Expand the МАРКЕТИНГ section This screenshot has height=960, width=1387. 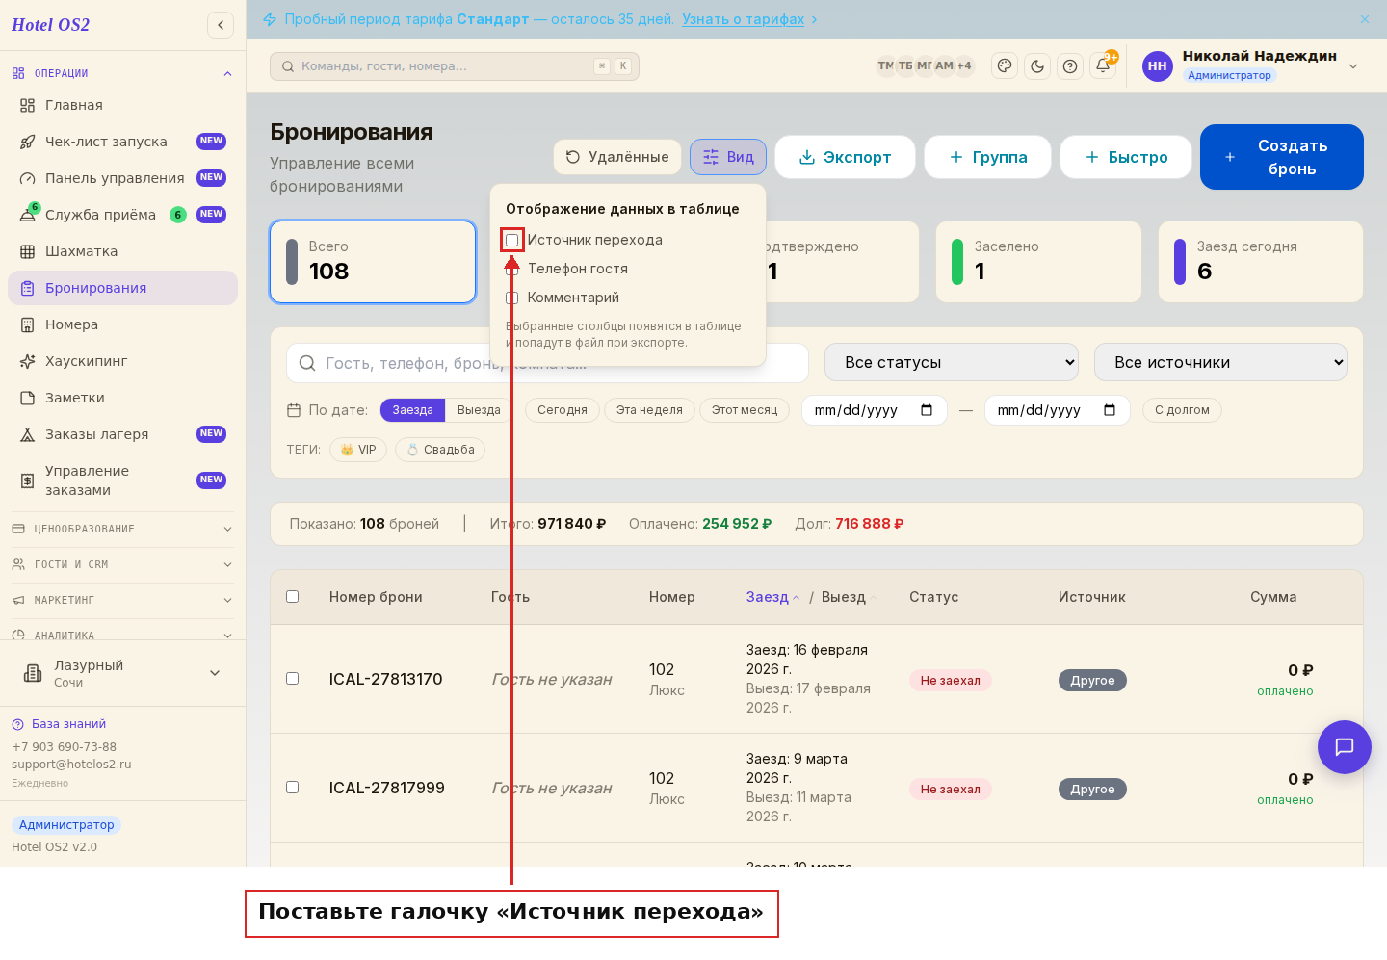(x=122, y=600)
